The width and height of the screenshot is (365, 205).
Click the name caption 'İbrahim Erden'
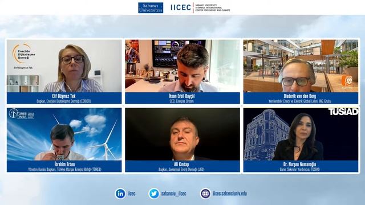click(x=64, y=164)
